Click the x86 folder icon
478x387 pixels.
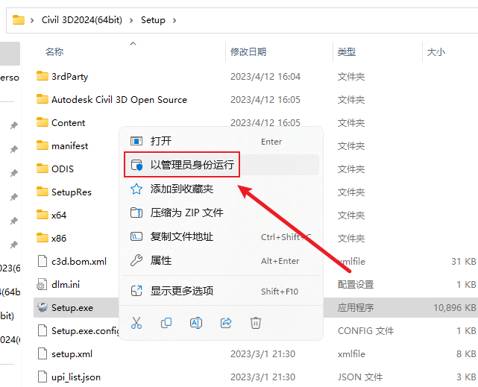click(x=42, y=238)
